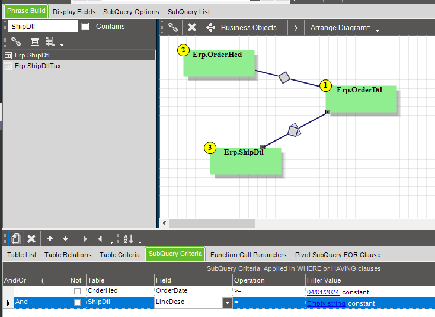Toggle Not checkbox in ShipDtl row
The height and width of the screenshot is (317, 435).
[x=78, y=302]
